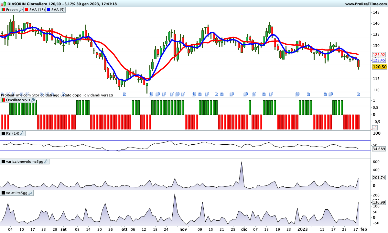388x233 pixels.
Task: Click the 145 level on the price axis
Action: pos(376,12)
